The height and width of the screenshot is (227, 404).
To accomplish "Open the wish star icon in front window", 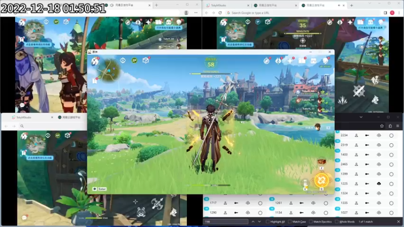I will 290,61.
